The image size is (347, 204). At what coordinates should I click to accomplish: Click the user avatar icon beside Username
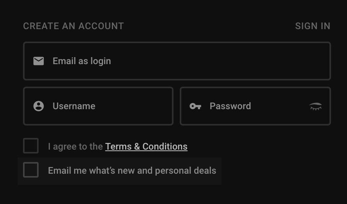39,106
